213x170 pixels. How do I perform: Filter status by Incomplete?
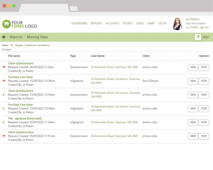coord(44,45)
